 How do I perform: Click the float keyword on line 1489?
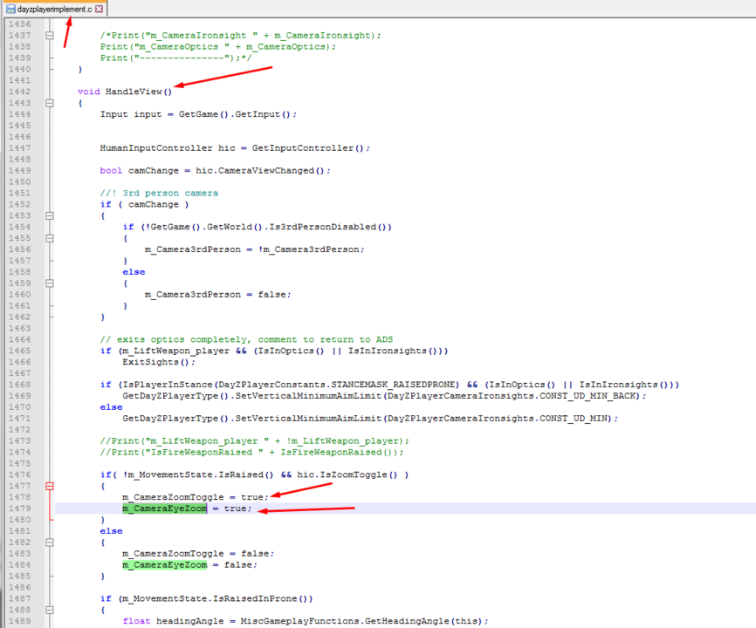click(136, 621)
